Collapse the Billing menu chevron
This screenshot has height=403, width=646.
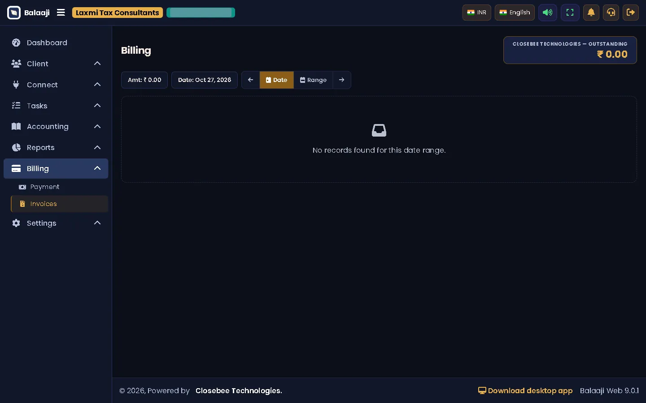pyautogui.click(x=97, y=168)
